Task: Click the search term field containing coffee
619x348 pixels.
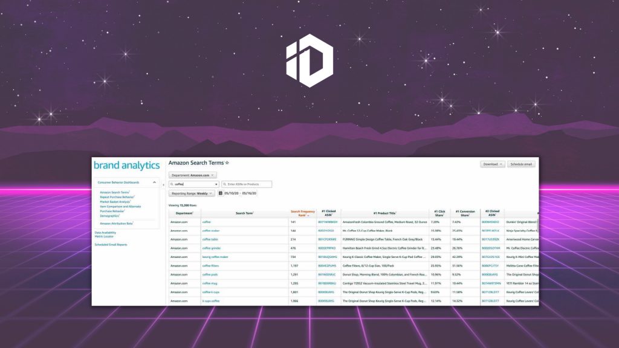Action: pyautogui.click(x=193, y=184)
